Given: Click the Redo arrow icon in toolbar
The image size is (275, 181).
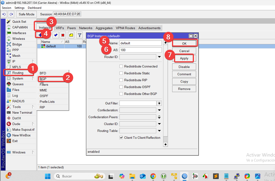Looking at the screenshot, I should click(11, 14).
